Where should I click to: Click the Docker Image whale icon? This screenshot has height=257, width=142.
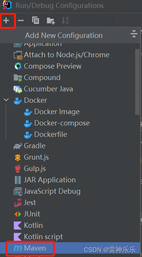point(28,112)
